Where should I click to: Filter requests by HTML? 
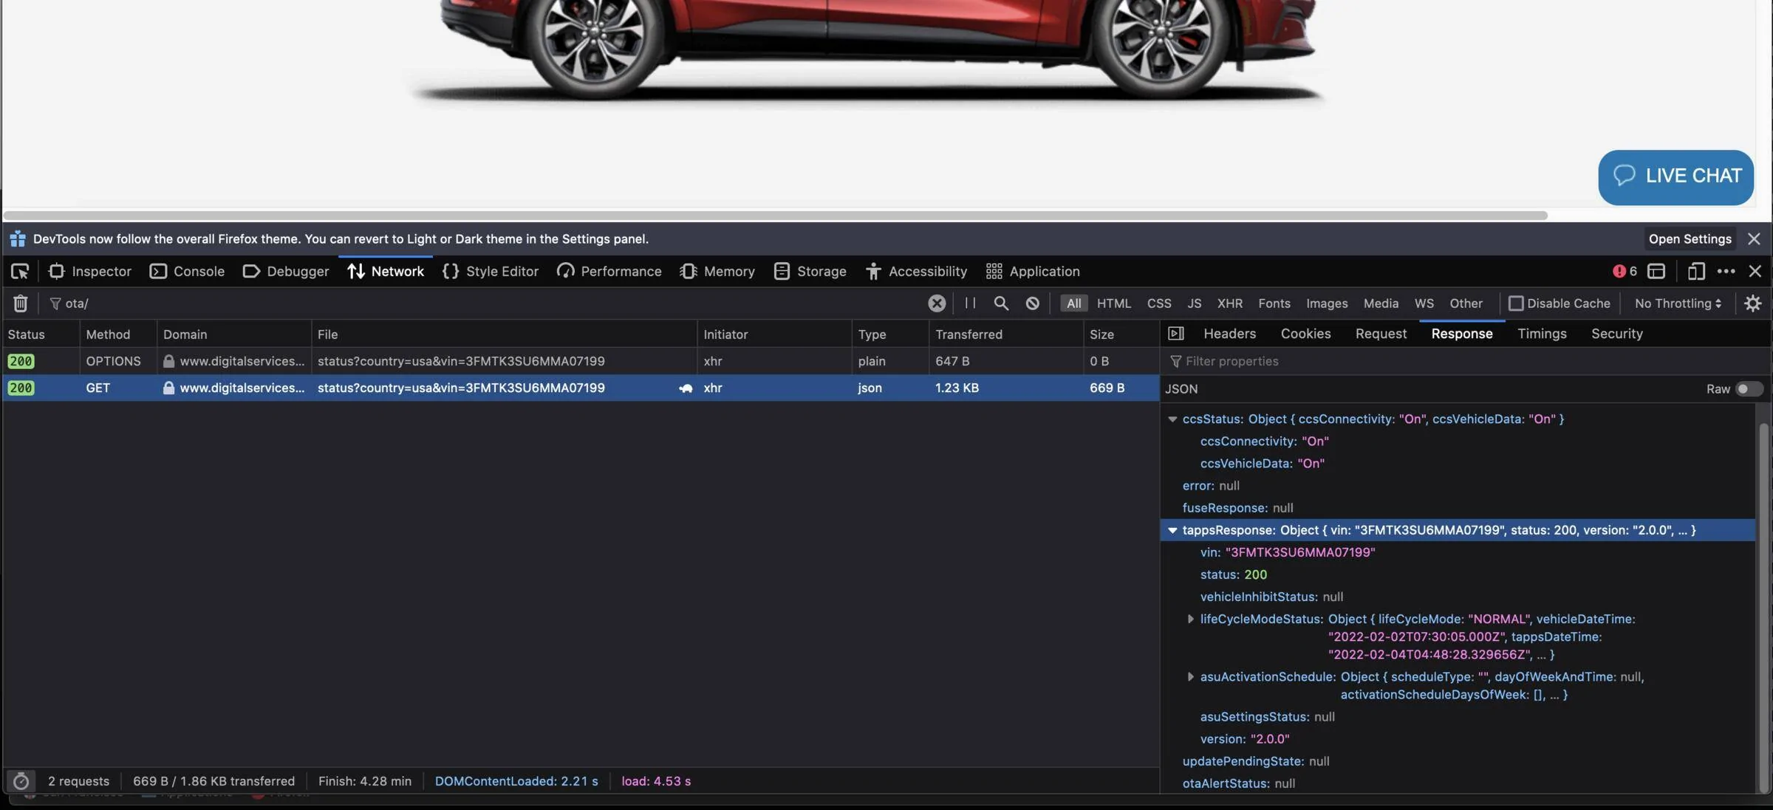click(1114, 303)
